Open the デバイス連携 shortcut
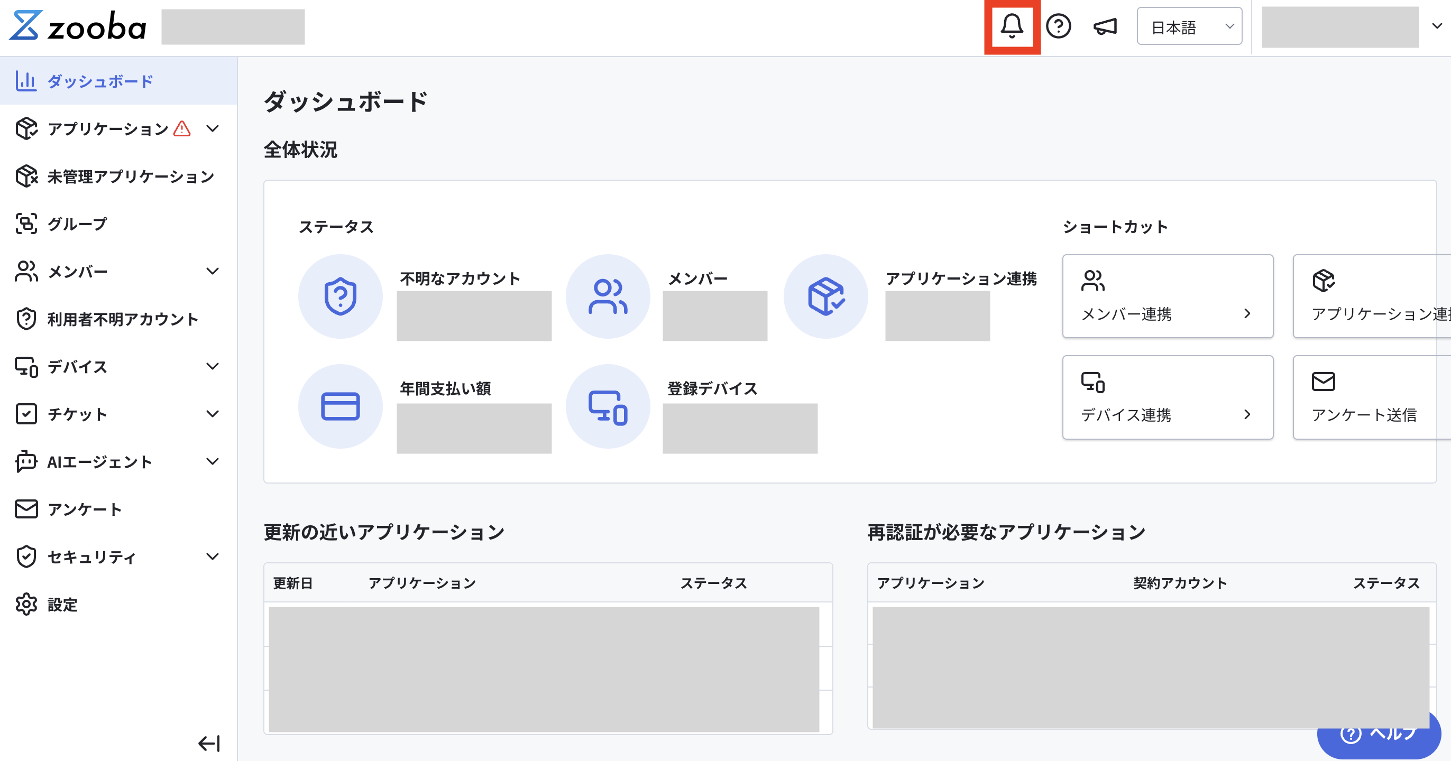The image size is (1451, 761). coord(1167,397)
